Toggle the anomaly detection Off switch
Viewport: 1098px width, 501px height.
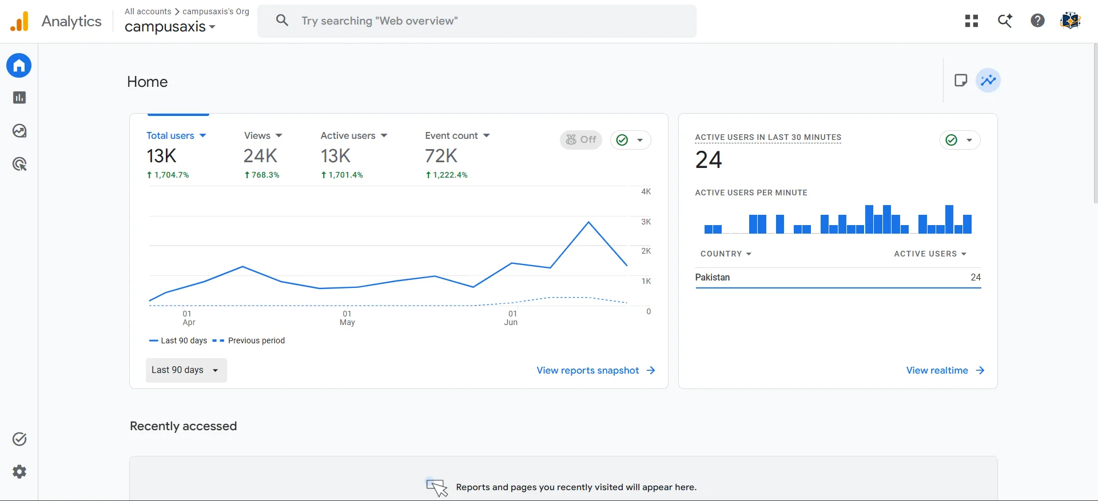click(581, 140)
